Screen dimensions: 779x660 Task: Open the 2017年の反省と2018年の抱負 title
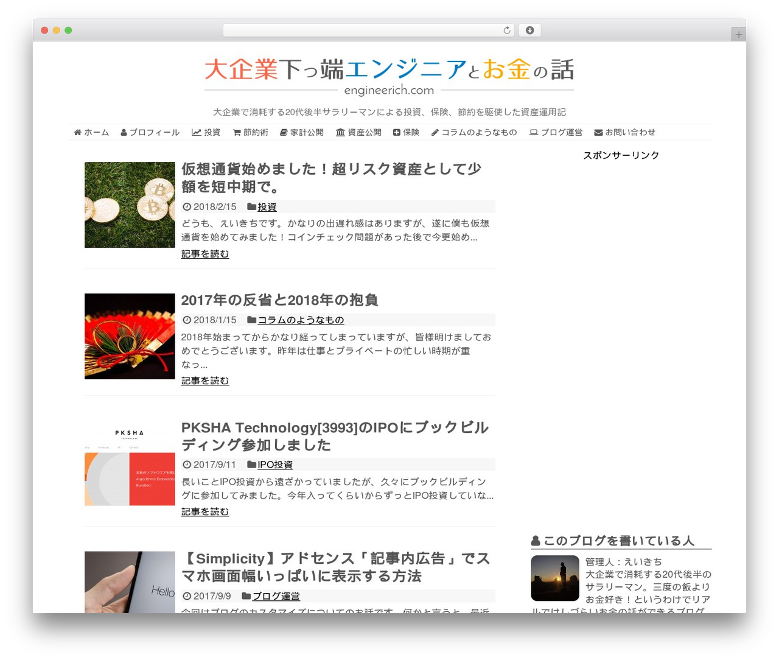tap(280, 300)
